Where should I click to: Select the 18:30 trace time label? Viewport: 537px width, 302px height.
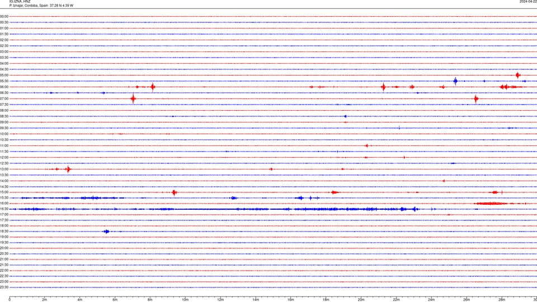tap(4, 232)
